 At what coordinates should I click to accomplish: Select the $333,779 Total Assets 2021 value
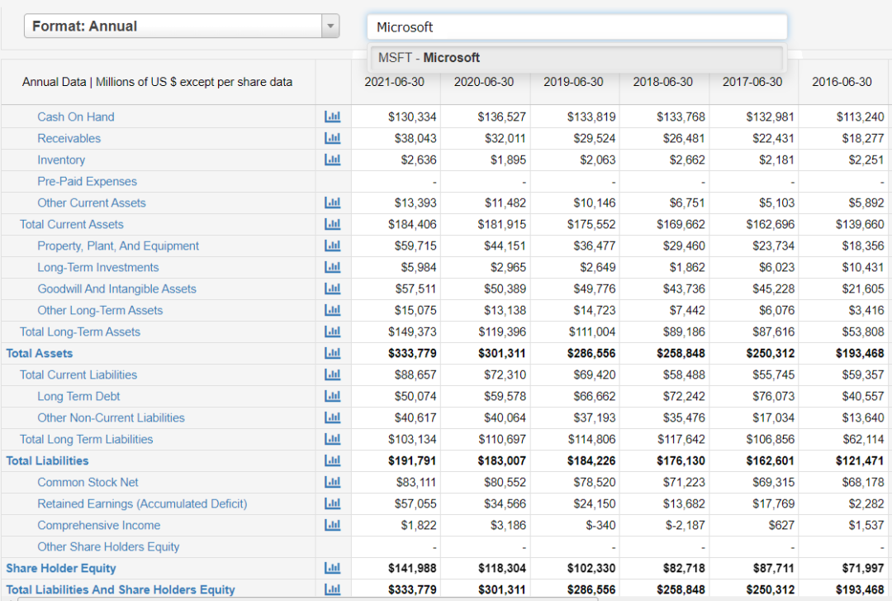pyautogui.click(x=412, y=353)
